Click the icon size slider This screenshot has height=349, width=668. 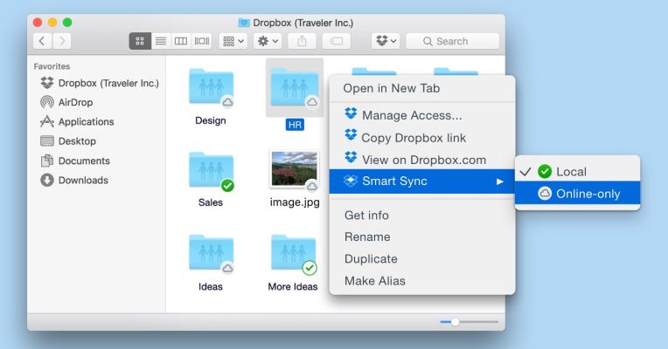point(469,322)
